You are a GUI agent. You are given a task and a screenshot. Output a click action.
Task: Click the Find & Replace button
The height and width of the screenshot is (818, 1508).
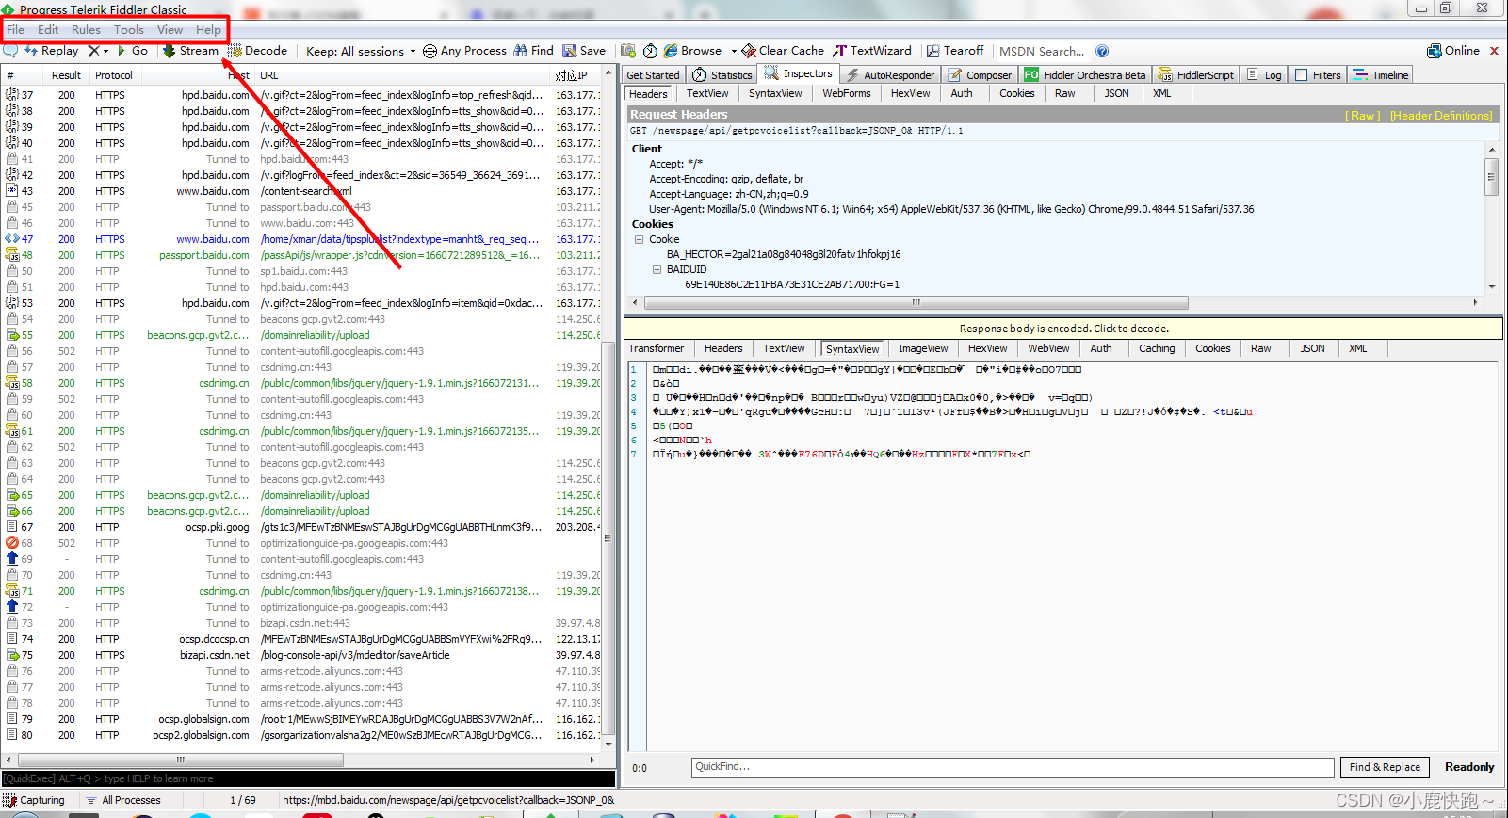1385,767
